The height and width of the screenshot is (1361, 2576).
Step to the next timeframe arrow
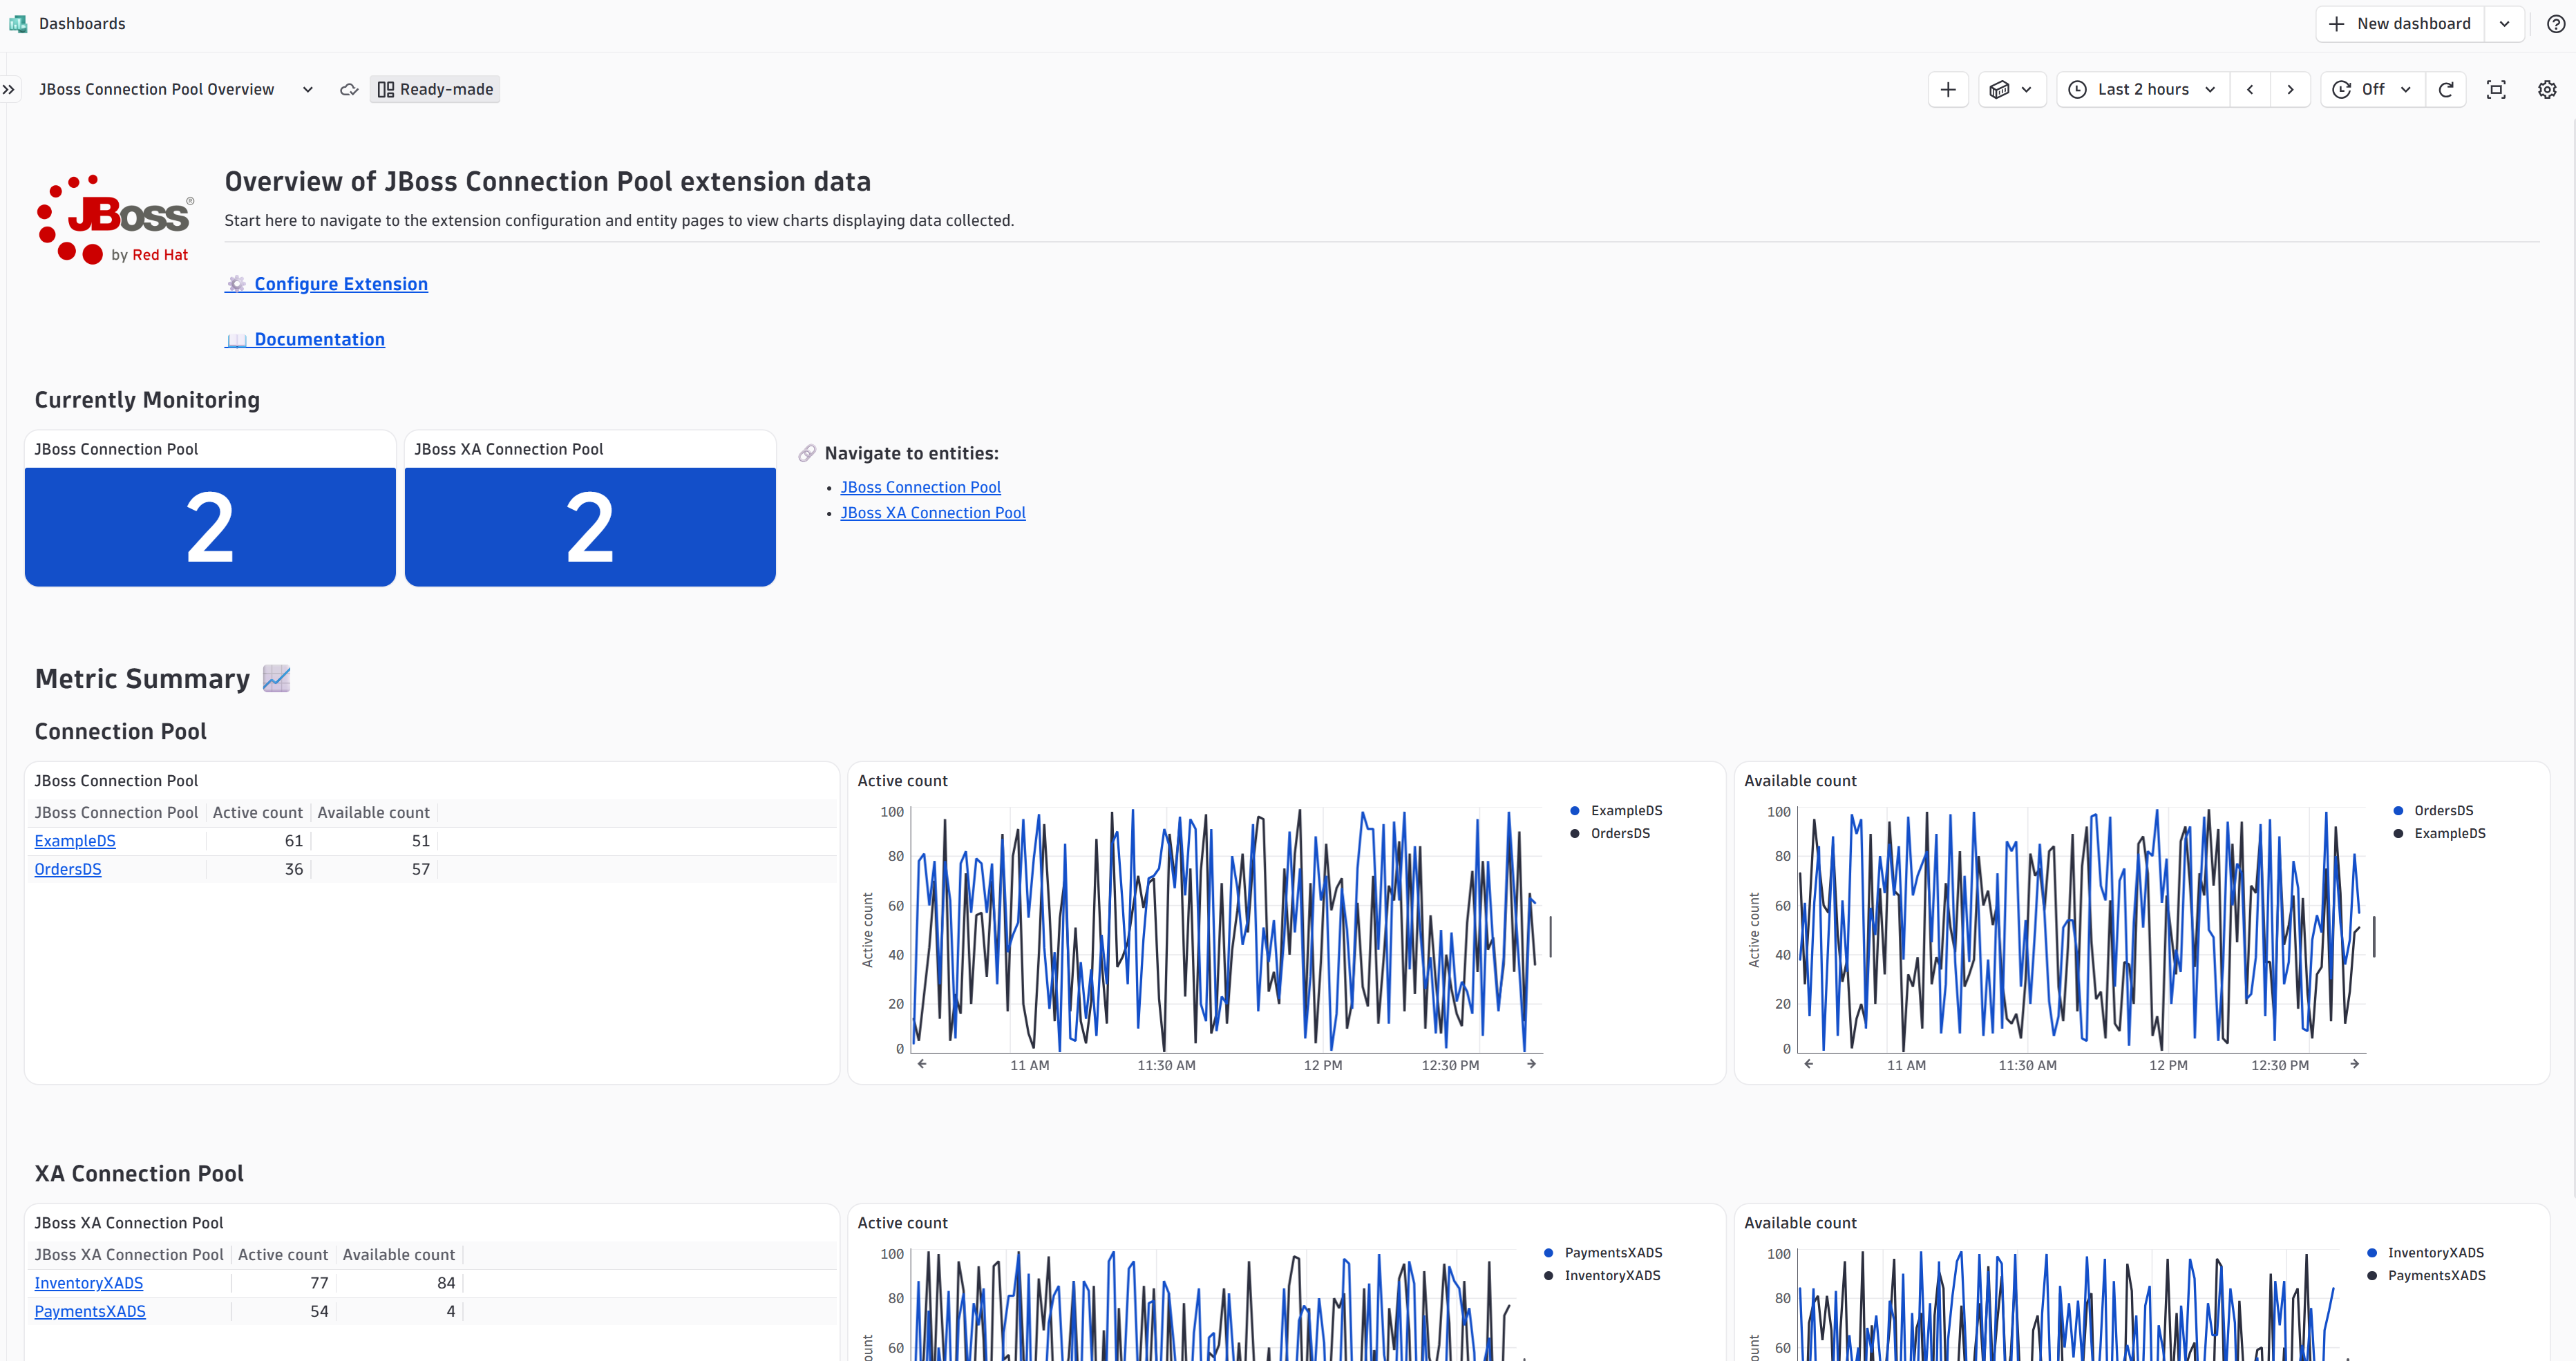click(x=2290, y=89)
